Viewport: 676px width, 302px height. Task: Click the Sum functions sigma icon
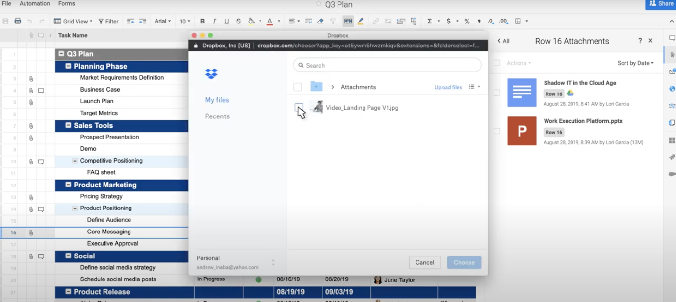[x=429, y=21]
